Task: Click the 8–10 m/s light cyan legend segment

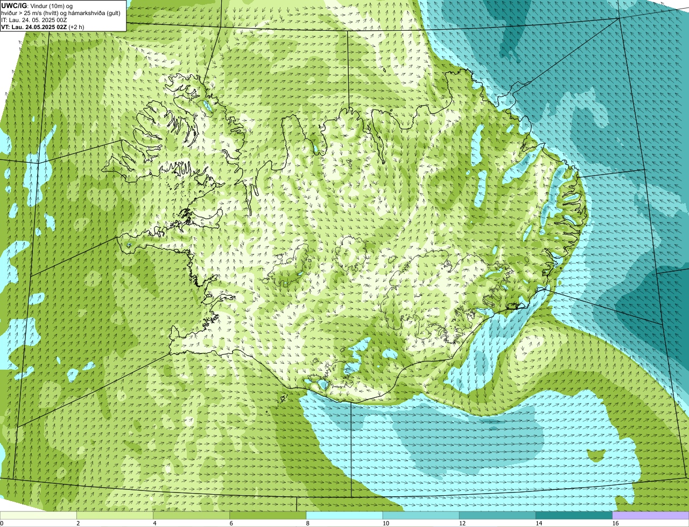Action: coord(344,515)
